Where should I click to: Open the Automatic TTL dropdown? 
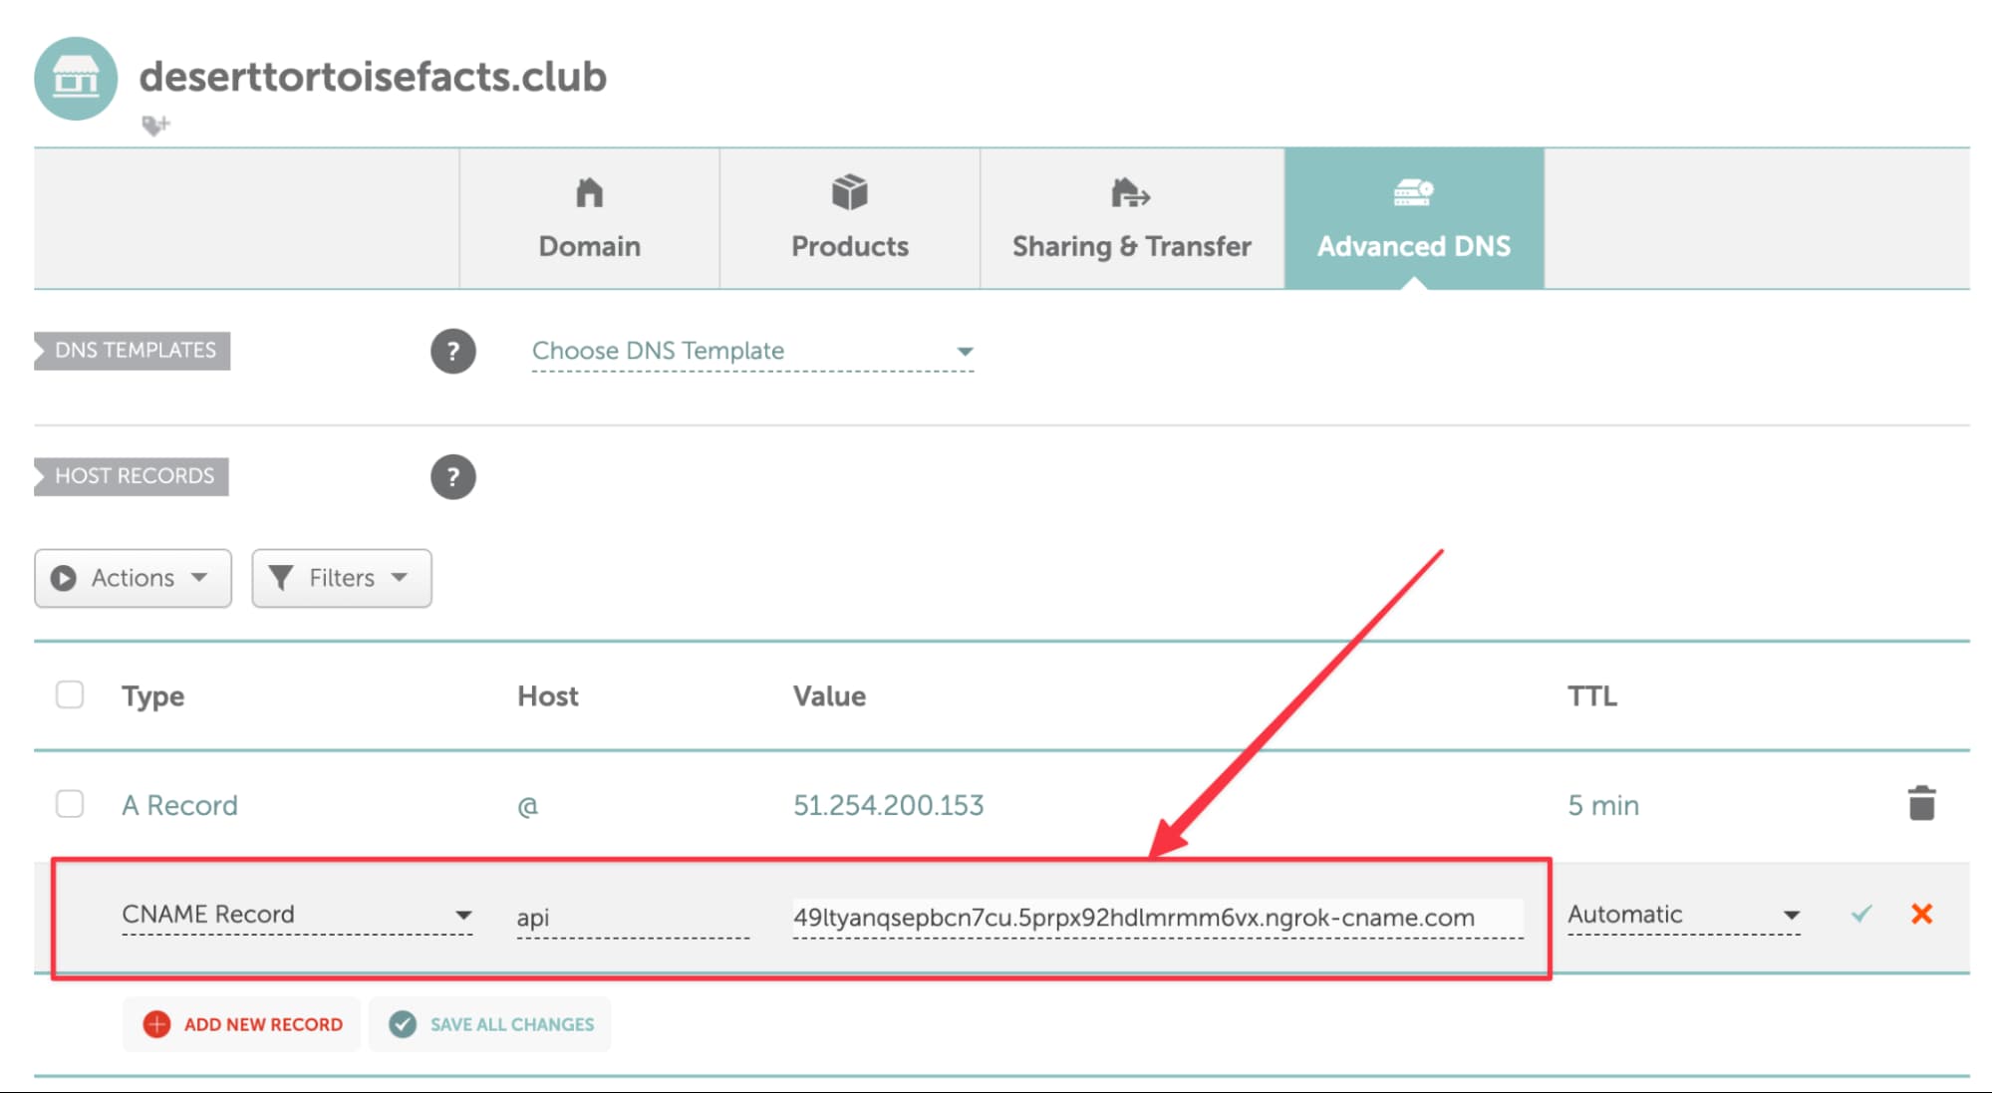point(1682,915)
